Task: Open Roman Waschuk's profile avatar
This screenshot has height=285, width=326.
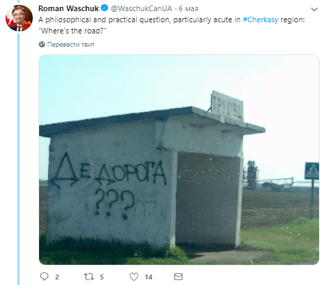Action: coord(19,18)
